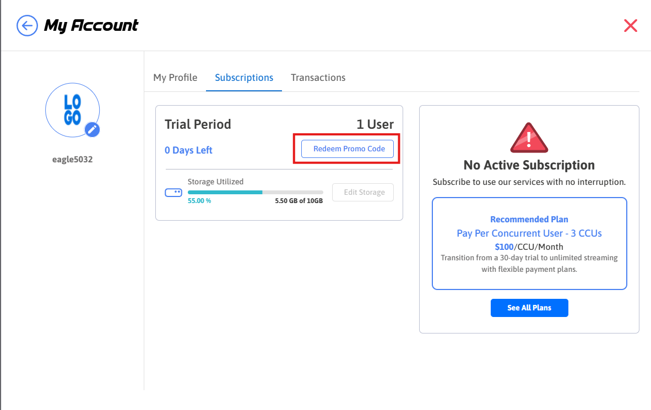
Task: Click the storage drive icon
Action: [x=173, y=193]
